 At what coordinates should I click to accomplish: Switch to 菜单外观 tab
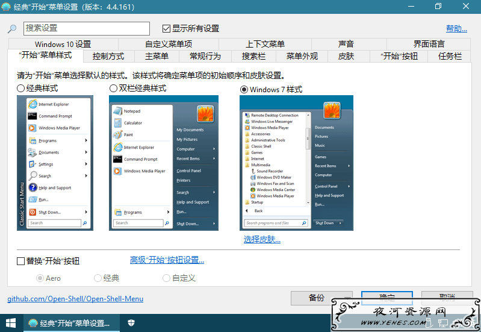(302, 57)
